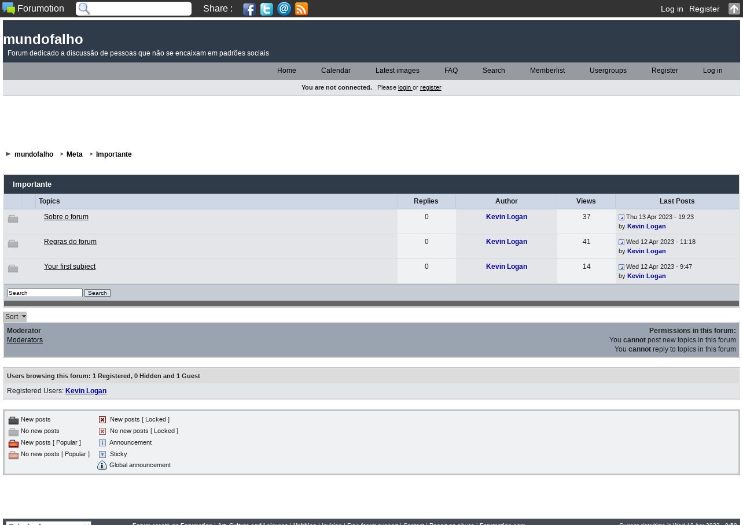The width and height of the screenshot is (743, 525).
Task: View last post icon for Your first subject
Action: (621, 267)
